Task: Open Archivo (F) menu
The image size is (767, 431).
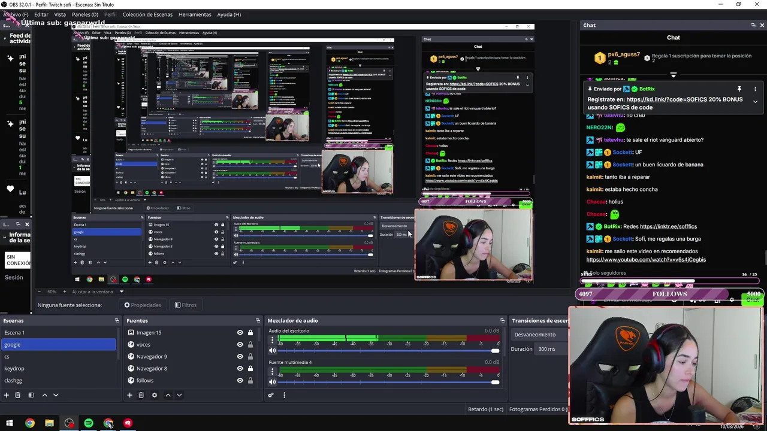Action: click(16, 14)
